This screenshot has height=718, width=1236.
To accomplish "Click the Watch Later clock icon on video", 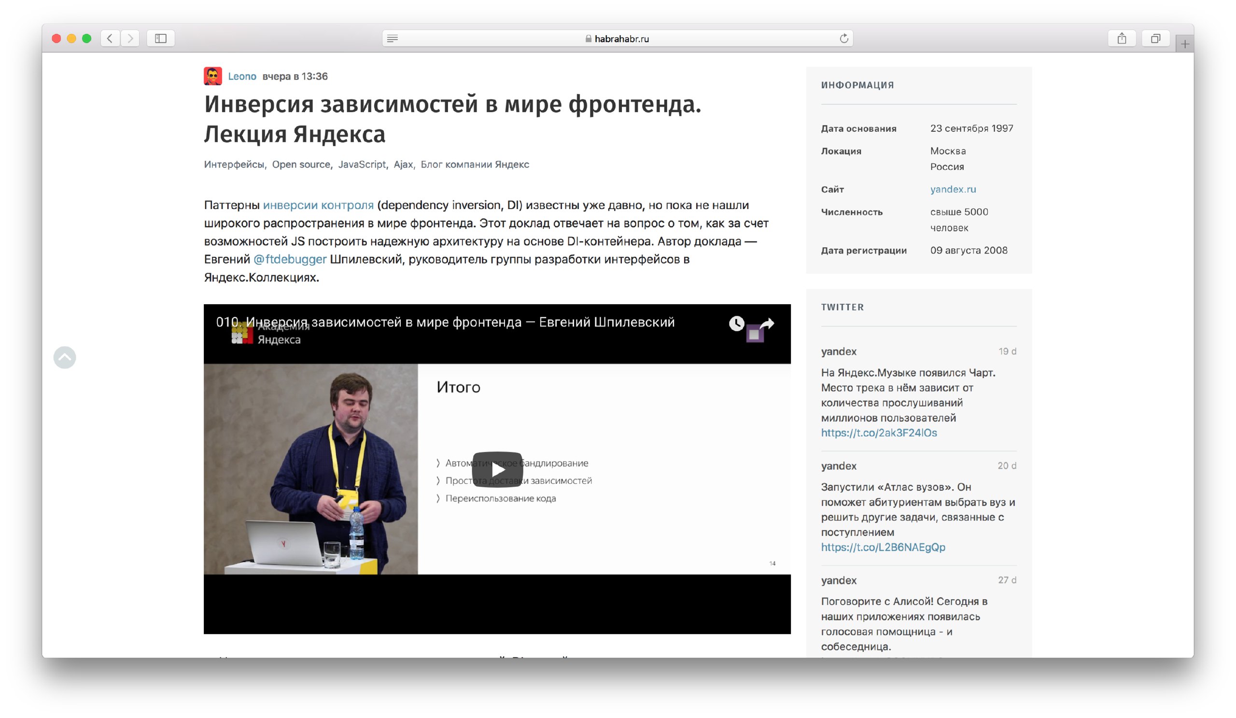I will point(736,323).
